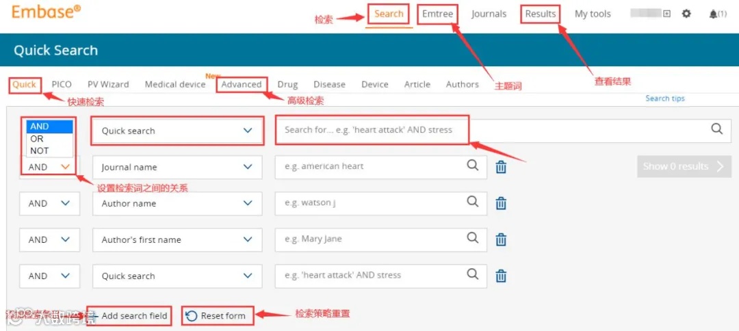Image resolution: width=739 pixels, height=331 pixels.
Task: Open the Journals menu
Action: (x=489, y=14)
